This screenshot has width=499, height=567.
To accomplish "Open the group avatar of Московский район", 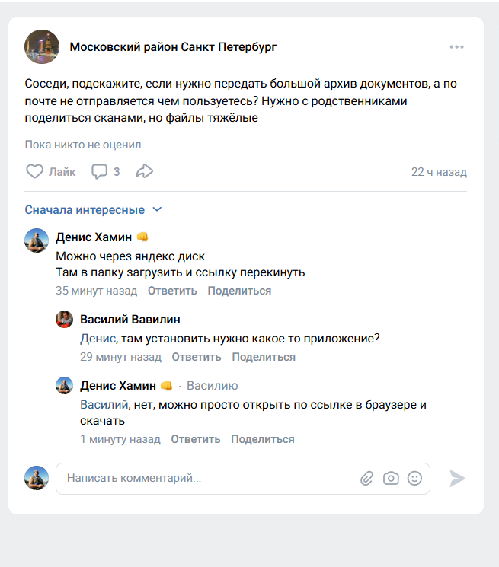I will tap(42, 46).
